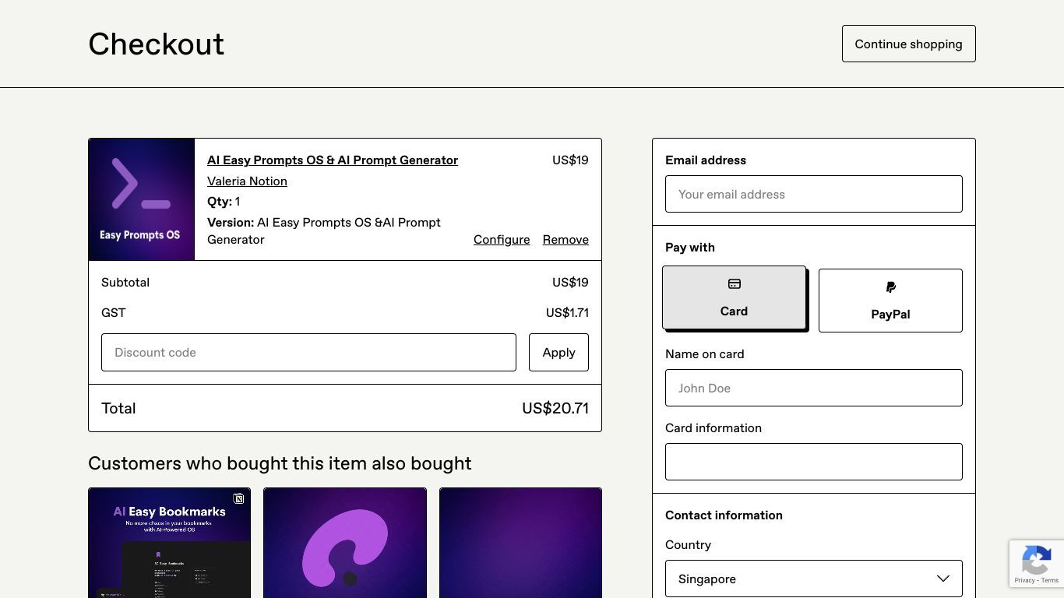Viewport: 1064px width, 598px height.
Task: Click the Name on card label
Action: (705, 354)
